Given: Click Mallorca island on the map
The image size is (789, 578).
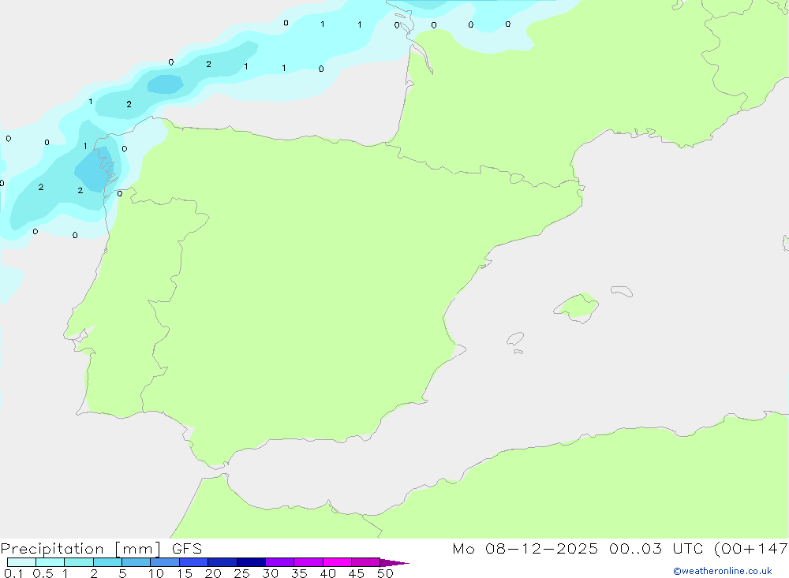Looking at the screenshot, I should 578,307.
